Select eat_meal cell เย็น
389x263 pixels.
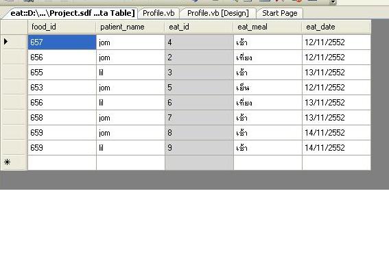(268, 88)
